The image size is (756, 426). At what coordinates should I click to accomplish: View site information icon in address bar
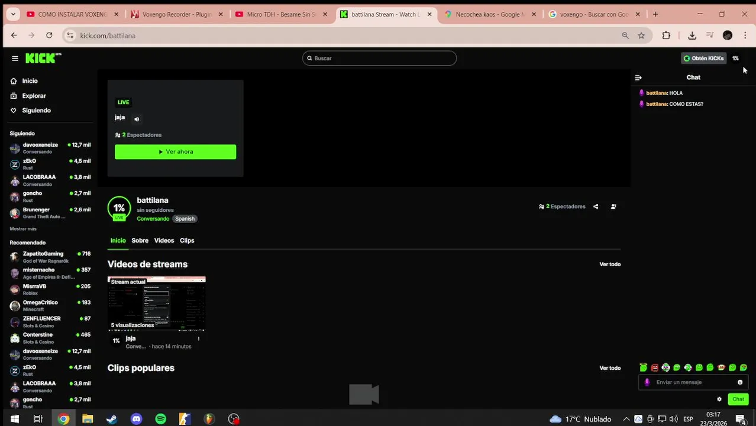click(x=70, y=35)
